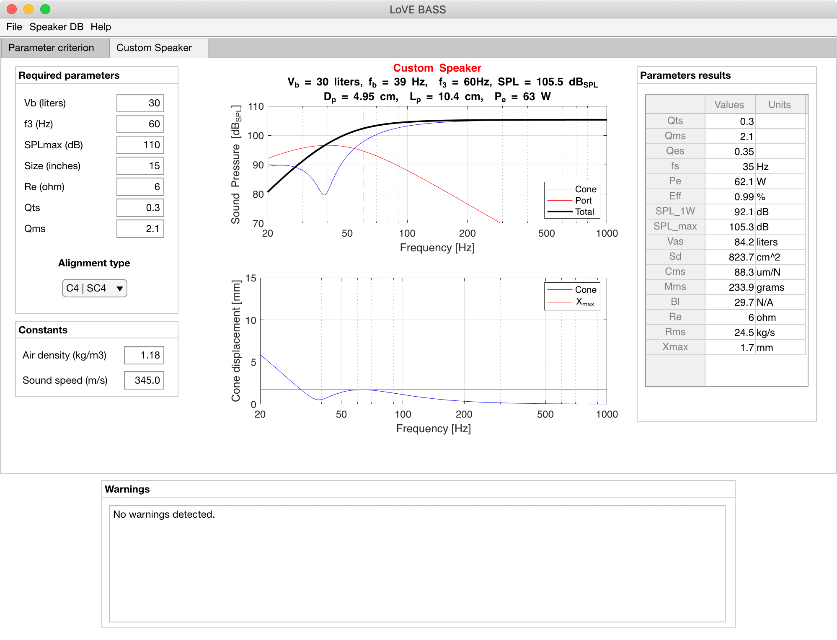Select the Vas value cell in results
Viewport: 837px width, 640px height.
coord(730,242)
